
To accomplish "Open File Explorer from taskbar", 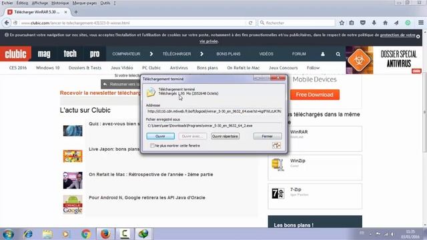I will [x=47, y=234].
